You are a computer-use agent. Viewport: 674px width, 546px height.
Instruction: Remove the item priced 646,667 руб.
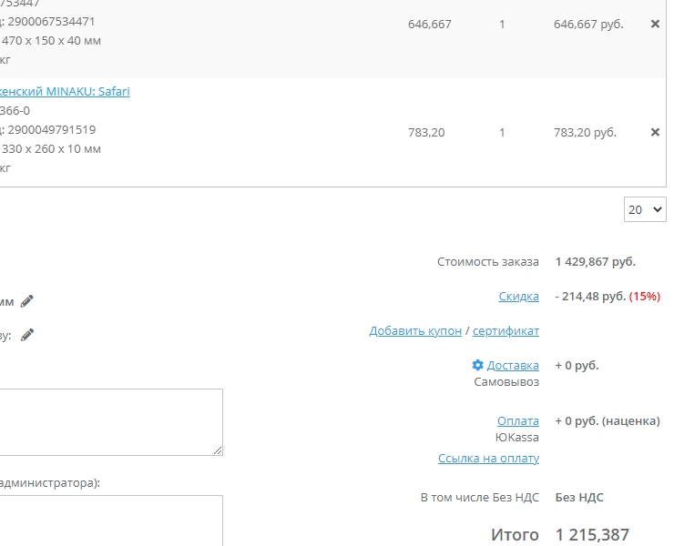(655, 25)
